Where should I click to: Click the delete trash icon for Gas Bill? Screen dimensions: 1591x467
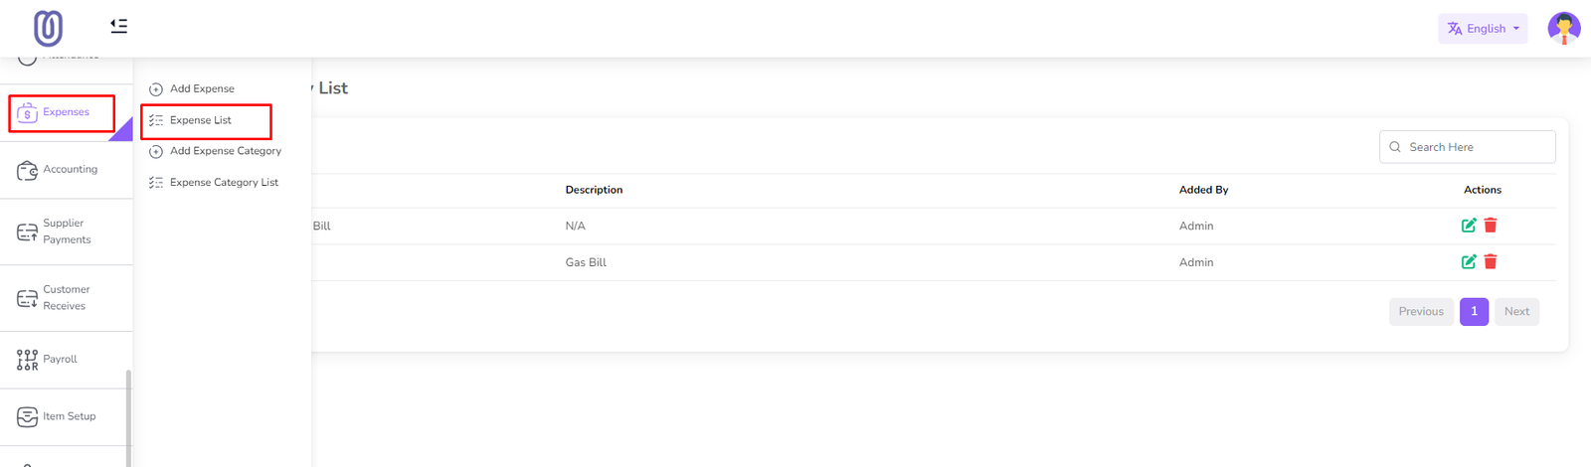pos(1491,262)
